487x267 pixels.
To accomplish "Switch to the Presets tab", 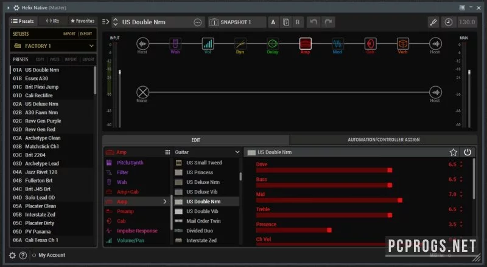I will (x=23, y=21).
